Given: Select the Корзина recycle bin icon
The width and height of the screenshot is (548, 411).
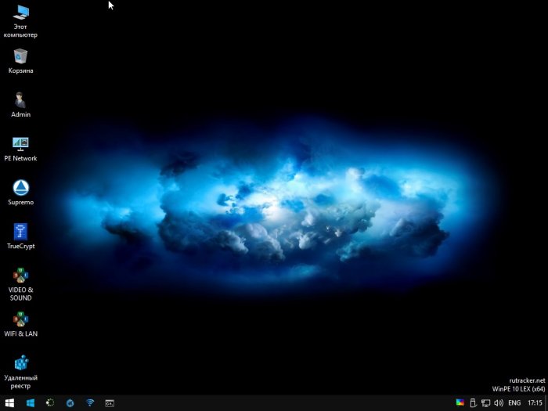Looking at the screenshot, I should point(20,56).
